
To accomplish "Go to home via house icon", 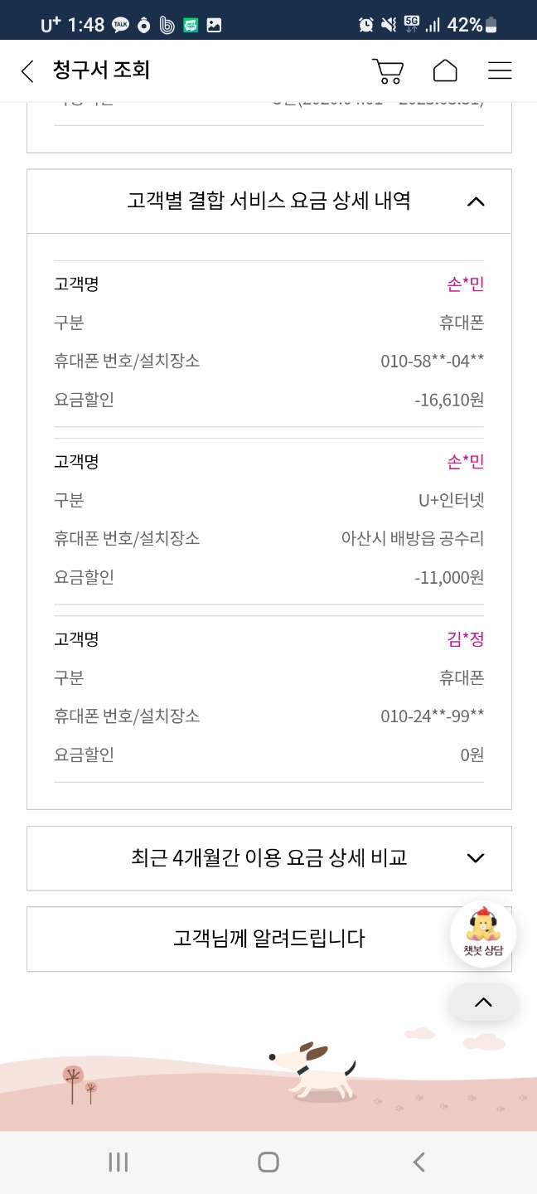I will (x=445, y=71).
